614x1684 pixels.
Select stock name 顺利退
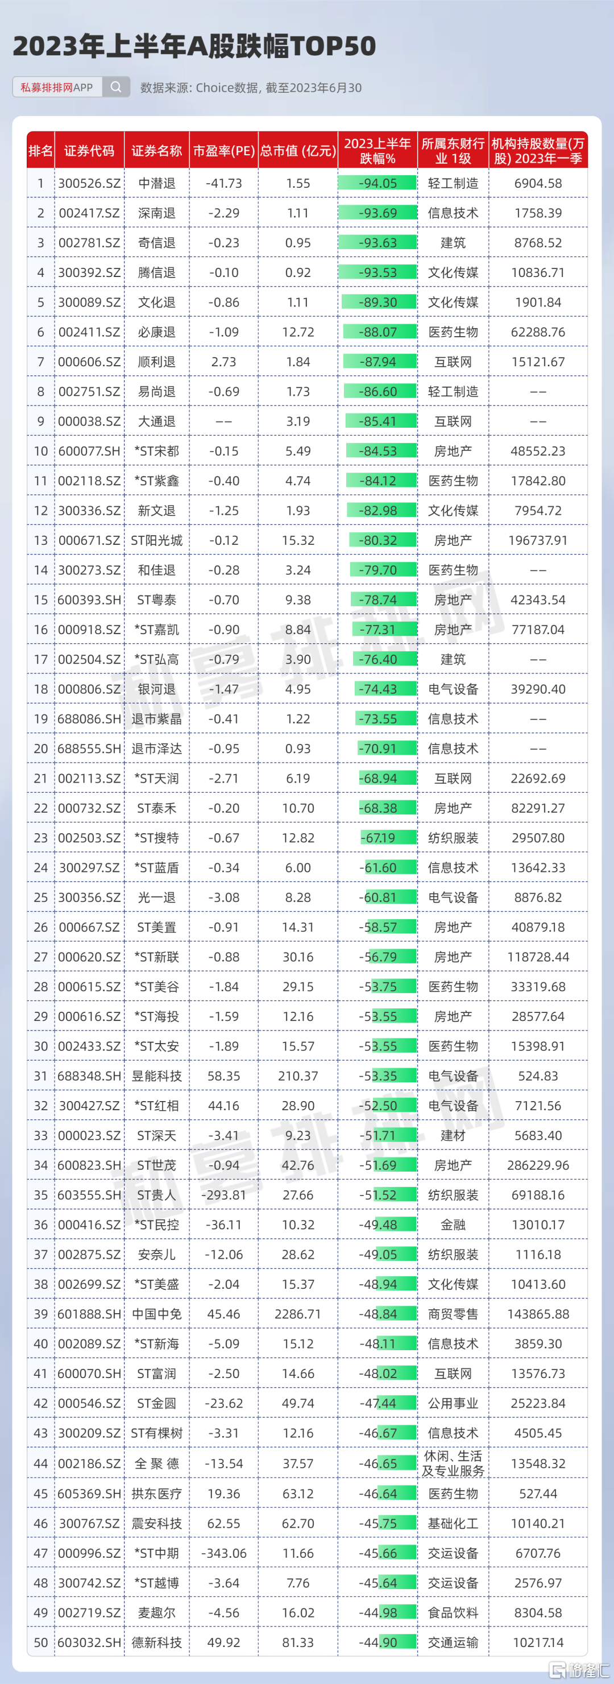157,362
